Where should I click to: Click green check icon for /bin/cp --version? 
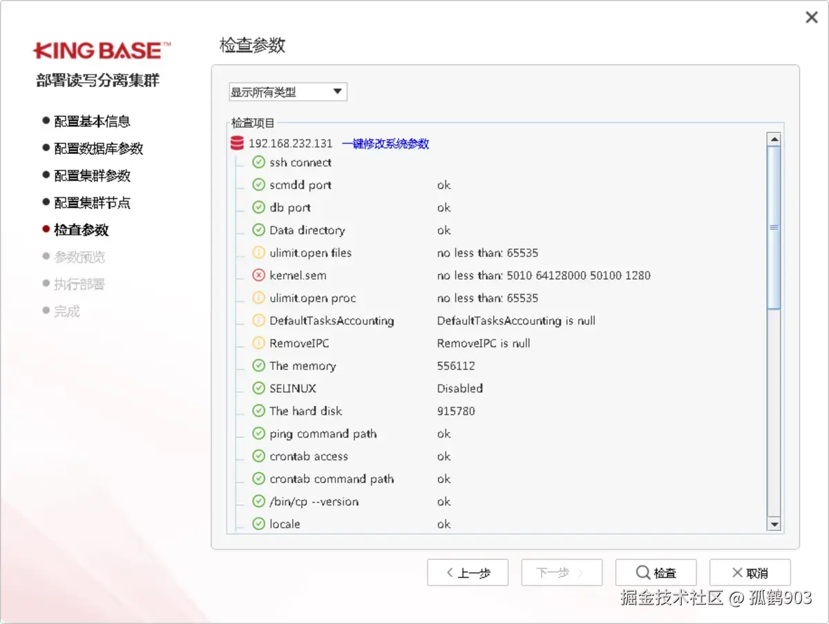point(259,501)
